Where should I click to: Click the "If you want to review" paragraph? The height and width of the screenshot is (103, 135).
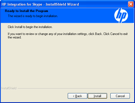coord(68,35)
